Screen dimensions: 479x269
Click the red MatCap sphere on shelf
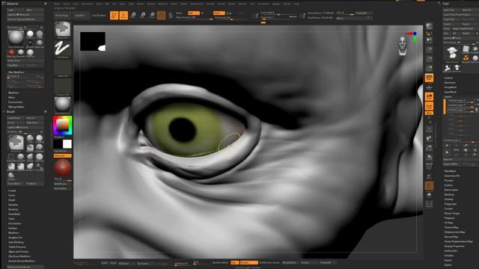click(63, 167)
